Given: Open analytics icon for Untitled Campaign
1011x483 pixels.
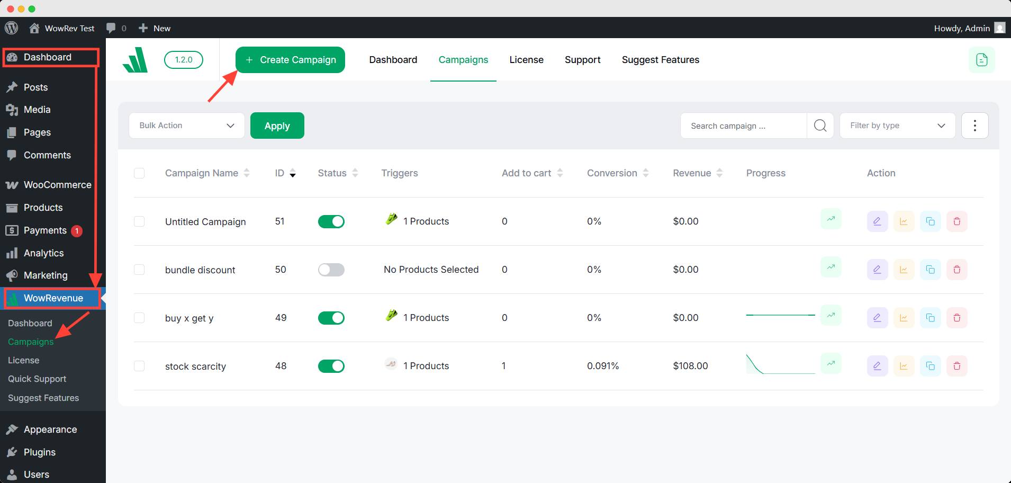Looking at the screenshot, I should [x=904, y=221].
